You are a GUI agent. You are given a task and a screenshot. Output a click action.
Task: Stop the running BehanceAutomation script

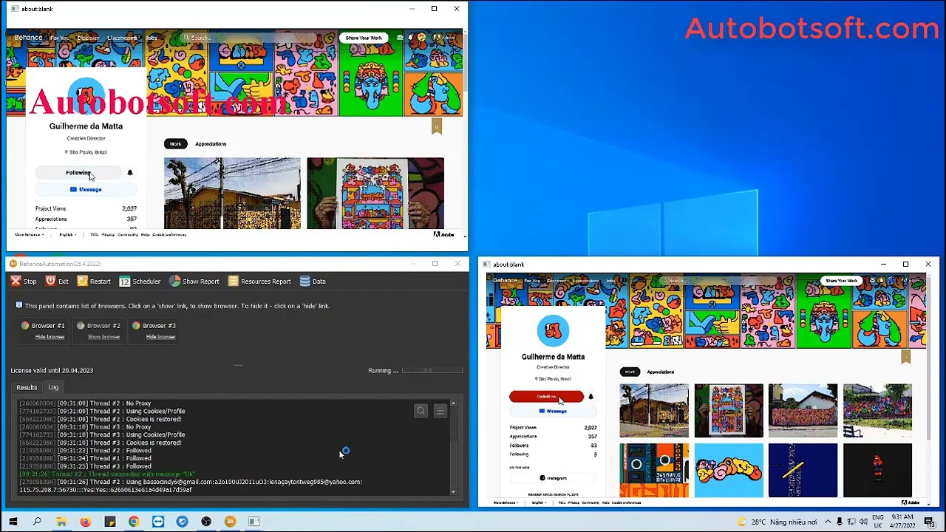click(x=23, y=282)
